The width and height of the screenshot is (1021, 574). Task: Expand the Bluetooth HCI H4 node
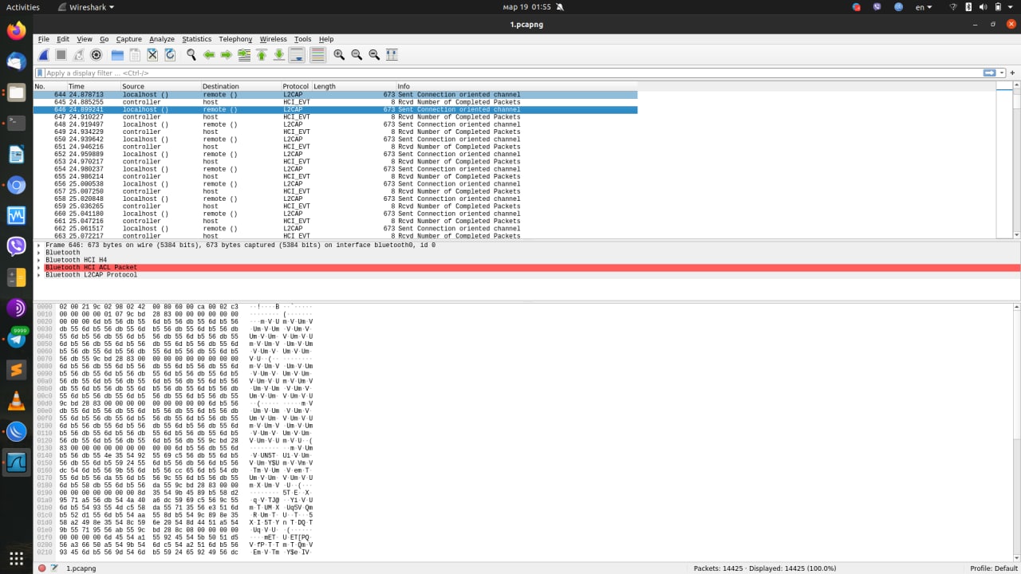[x=39, y=260]
